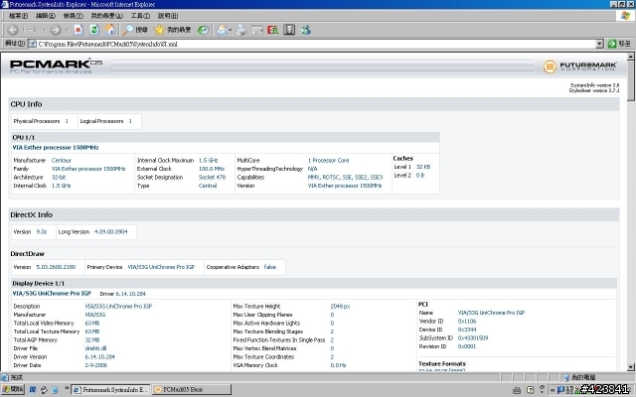Click the Vendor ID '0x1106' value
This screenshot has height=397, width=636.
pyautogui.click(x=467, y=322)
